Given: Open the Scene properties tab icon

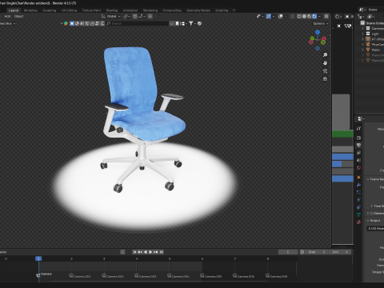Looking at the screenshot, I should tap(358, 160).
